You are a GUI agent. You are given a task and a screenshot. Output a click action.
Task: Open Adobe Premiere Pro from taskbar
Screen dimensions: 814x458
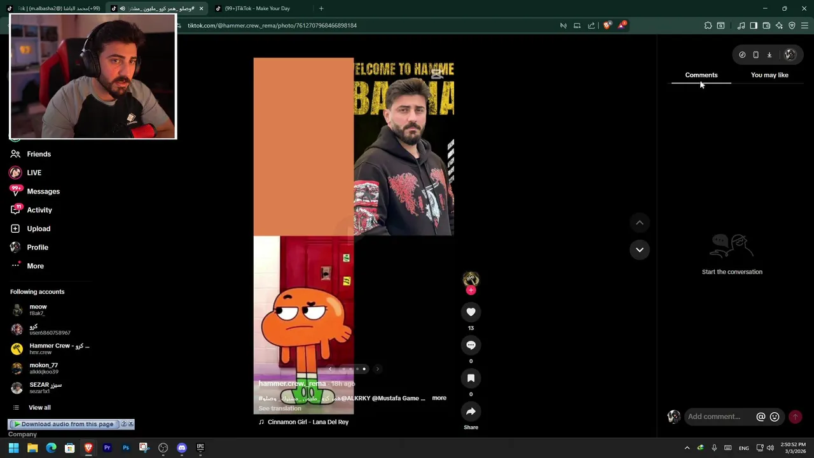coord(107,448)
